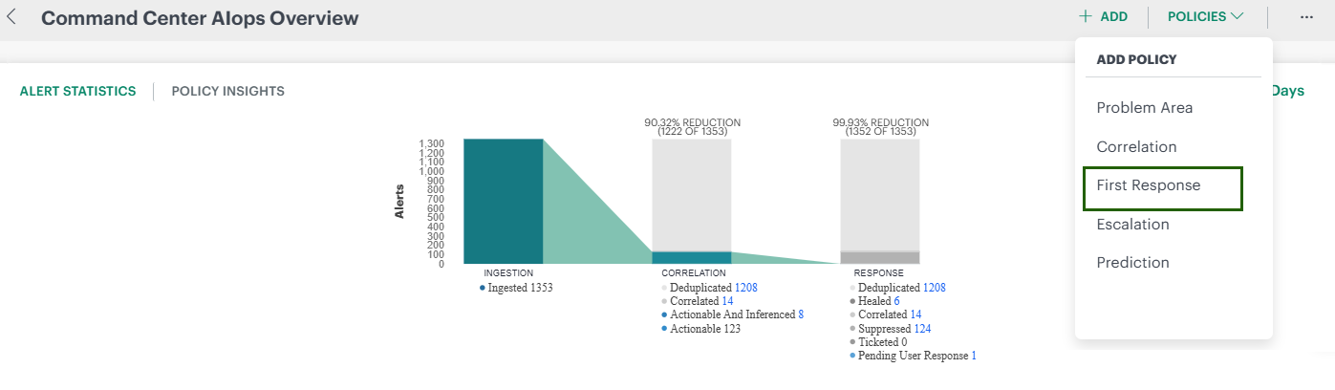This screenshot has height=390, width=1335.
Task: Switch to the Alert Statistics tab
Action: 77,91
